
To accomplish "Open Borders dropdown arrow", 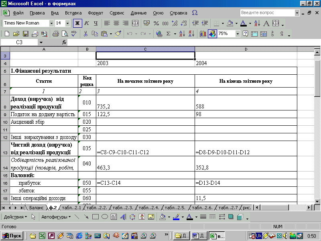I will pos(223,23).
